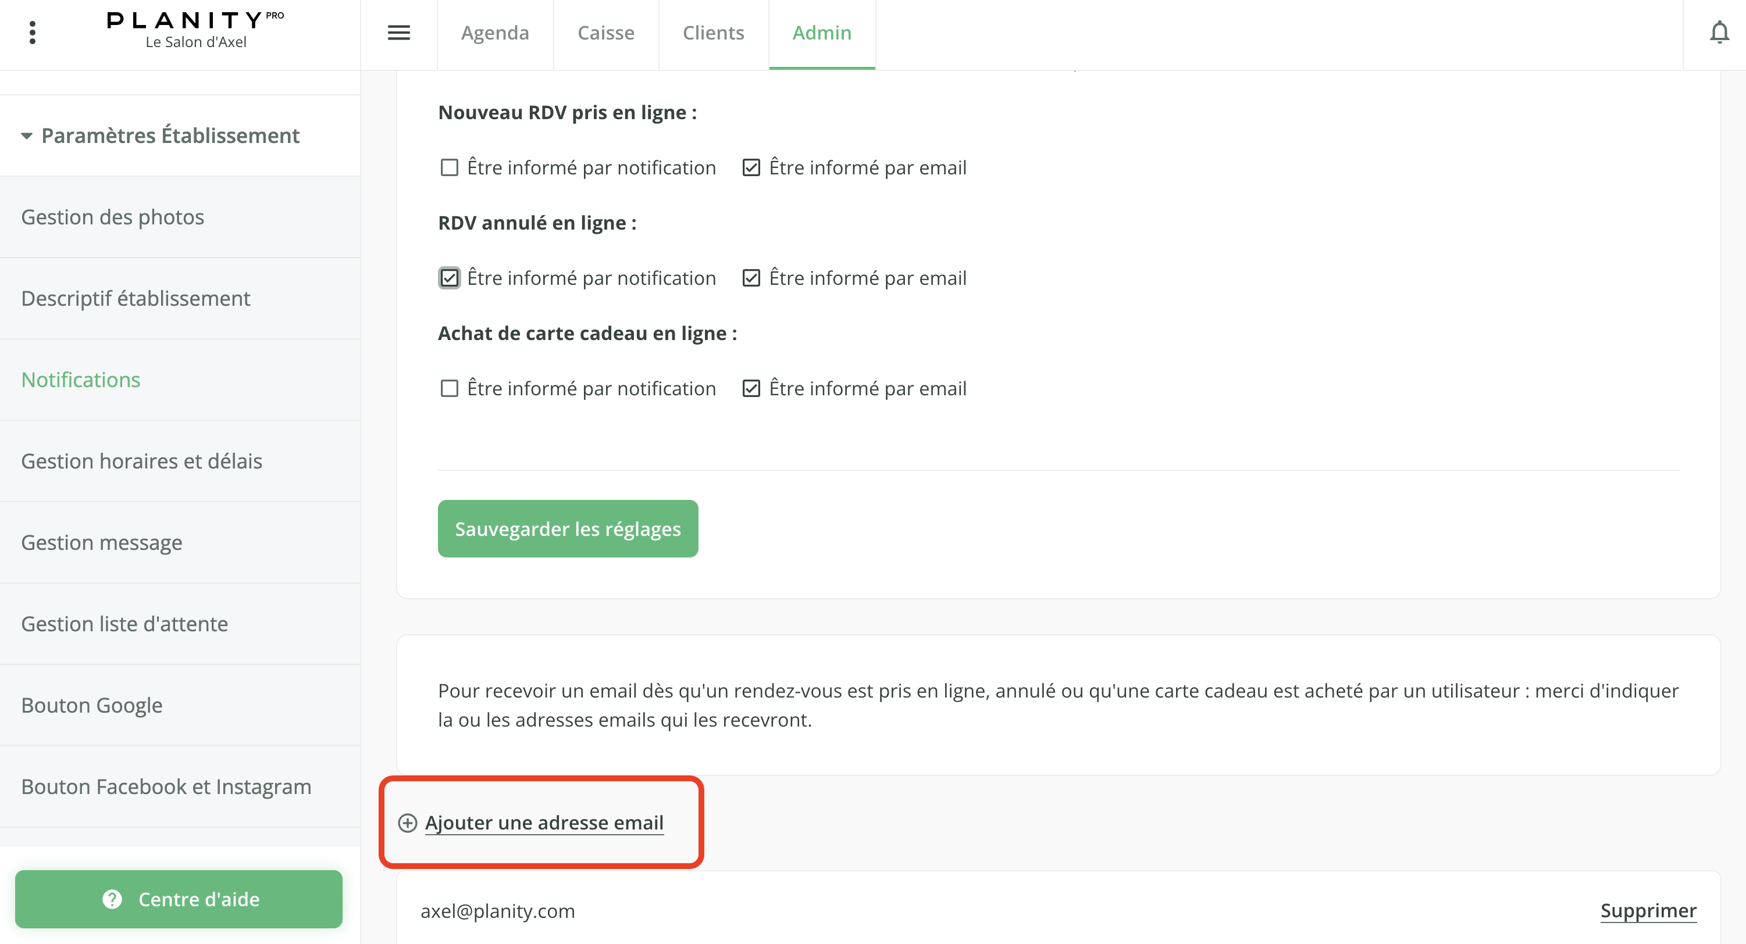1746x944 pixels.
Task: Enable notification for Nouveau RDV pris en ligne
Action: pyautogui.click(x=450, y=167)
